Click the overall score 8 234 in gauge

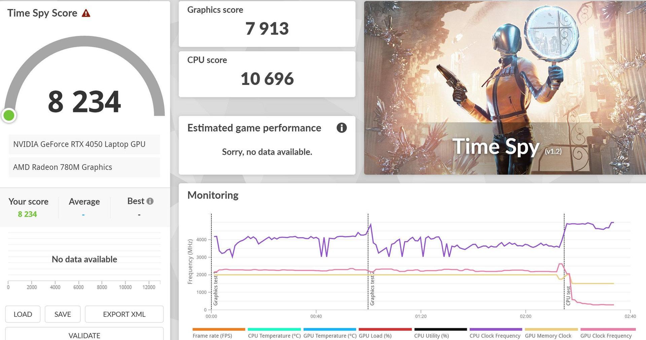point(84,101)
